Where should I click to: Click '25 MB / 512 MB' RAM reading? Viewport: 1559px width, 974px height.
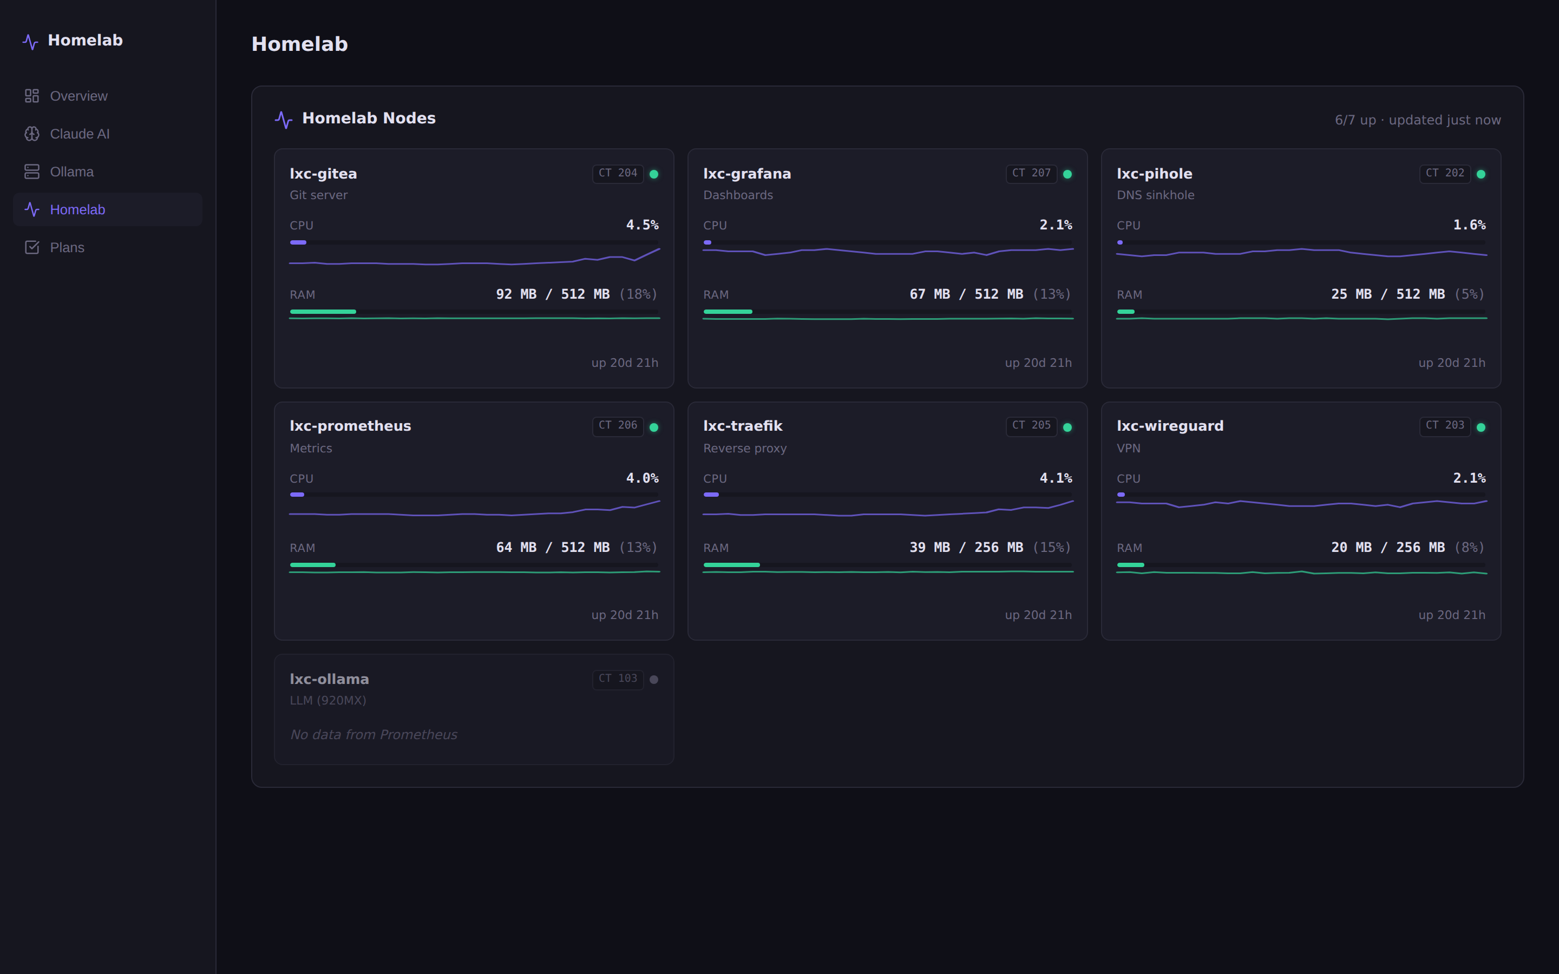tap(1388, 294)
